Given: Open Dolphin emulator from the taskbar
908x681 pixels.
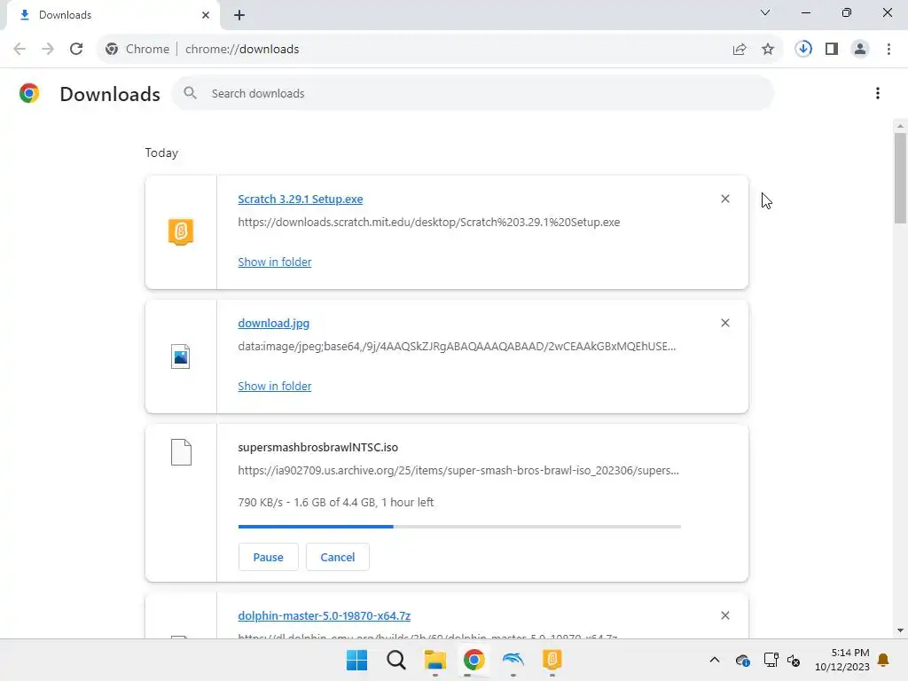Looking at the screenshot, I should tap(513, 660).
